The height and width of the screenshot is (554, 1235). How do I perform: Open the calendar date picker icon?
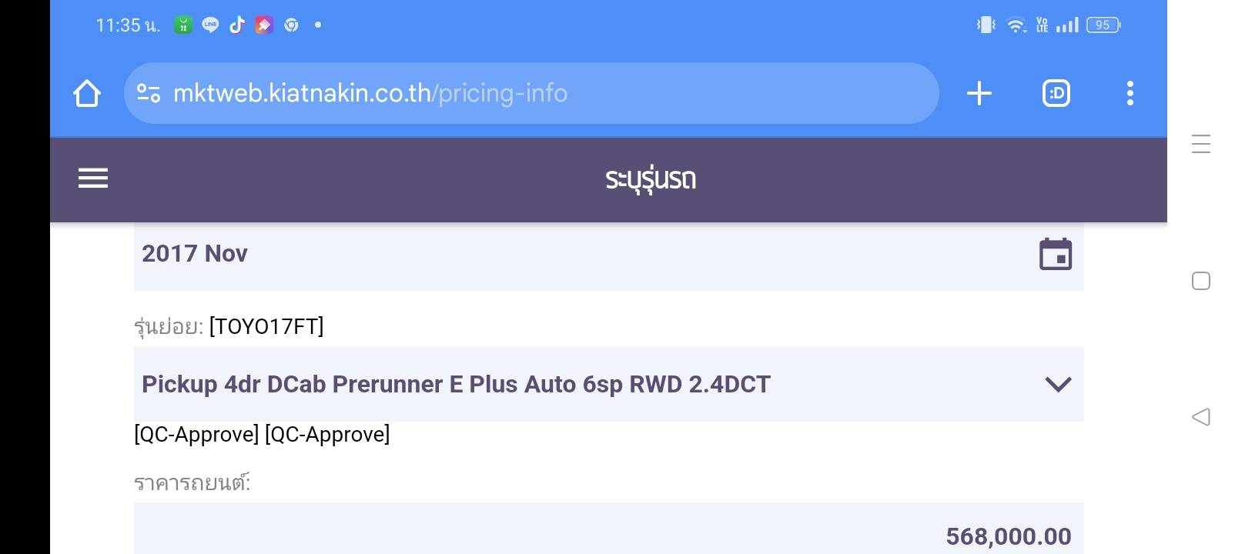1055,254
